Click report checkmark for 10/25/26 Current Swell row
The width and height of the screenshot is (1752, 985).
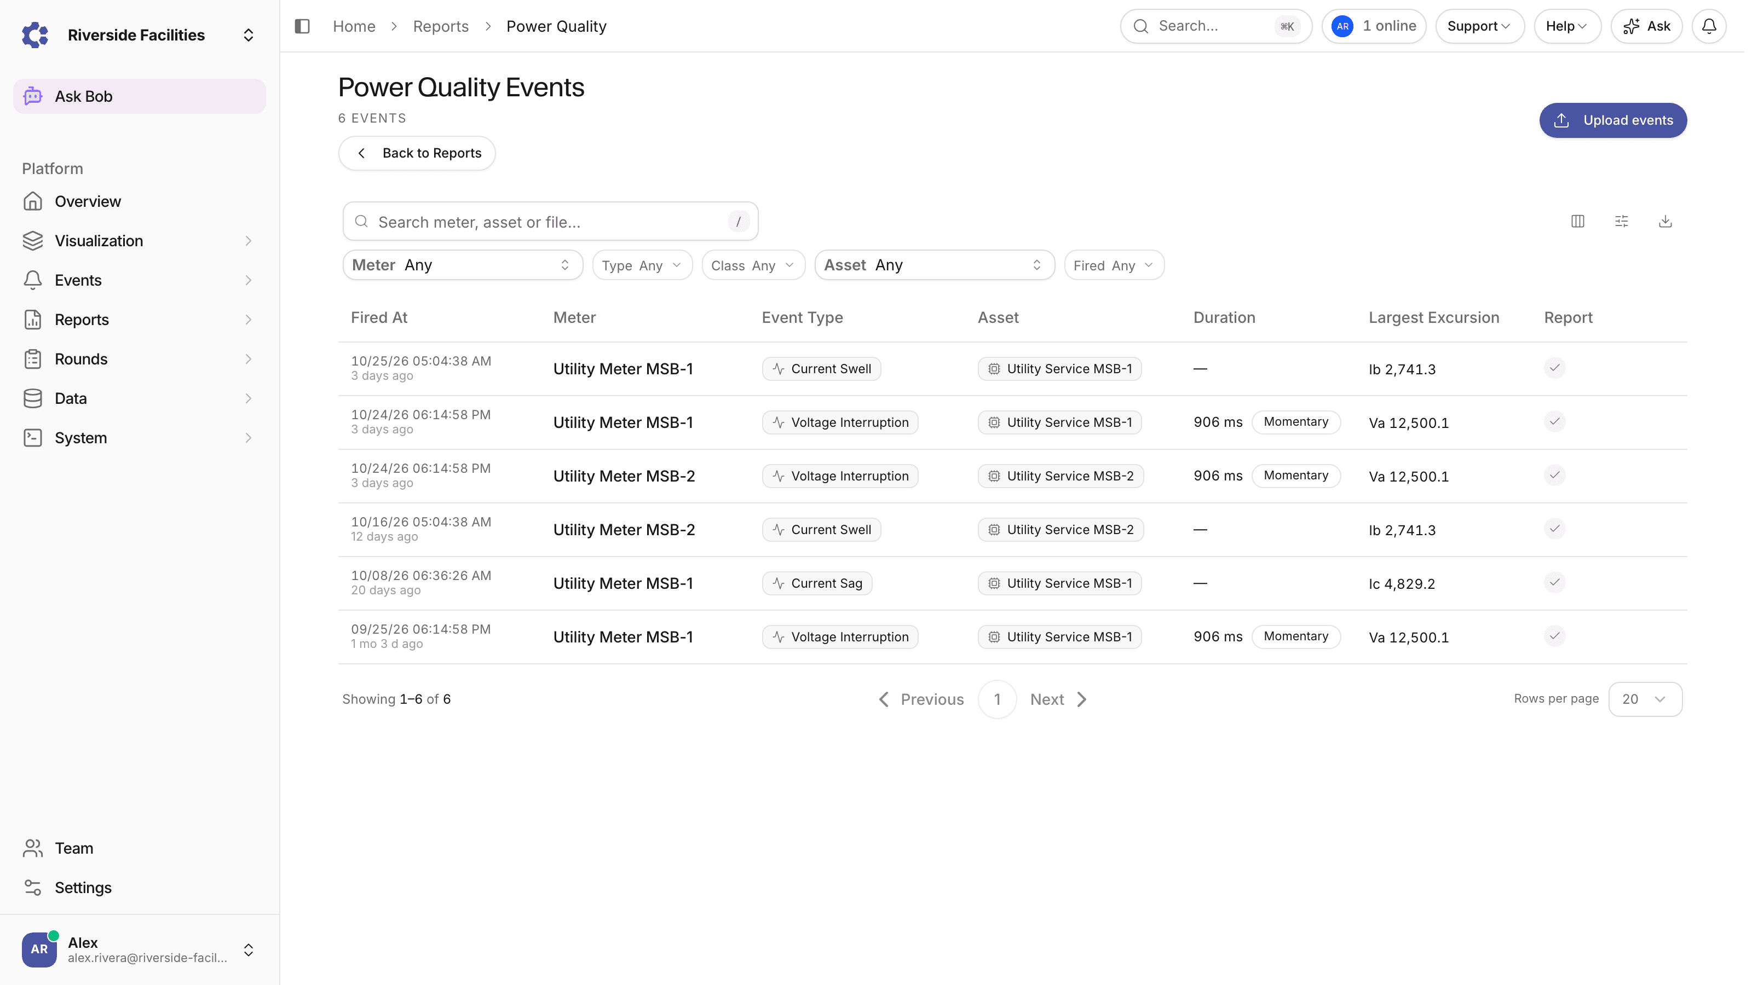pos(1555,368)
